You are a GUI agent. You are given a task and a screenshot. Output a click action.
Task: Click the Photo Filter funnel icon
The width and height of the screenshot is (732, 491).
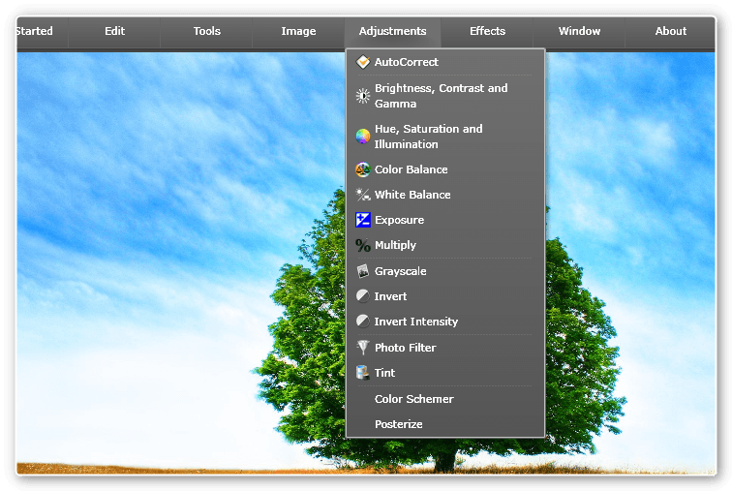[362, 348]
